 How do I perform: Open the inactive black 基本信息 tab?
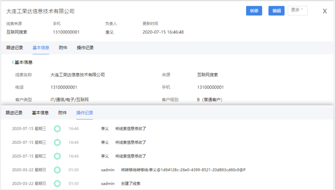point(40,113)
